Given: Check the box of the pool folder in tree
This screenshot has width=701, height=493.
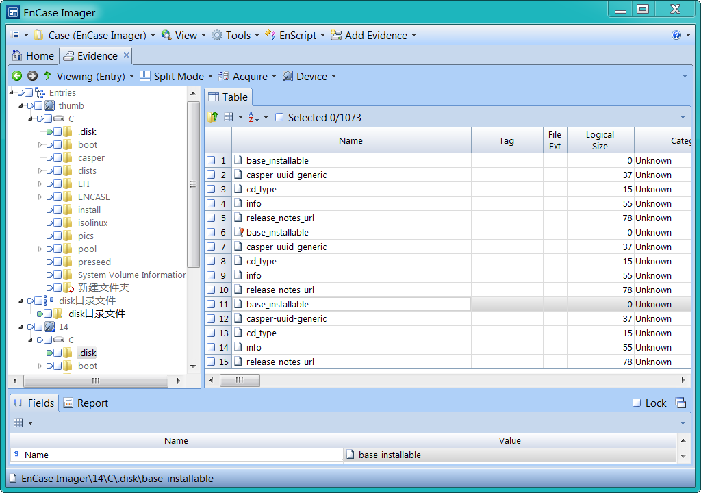Looking at the screenshot, I should click(58, 249).
